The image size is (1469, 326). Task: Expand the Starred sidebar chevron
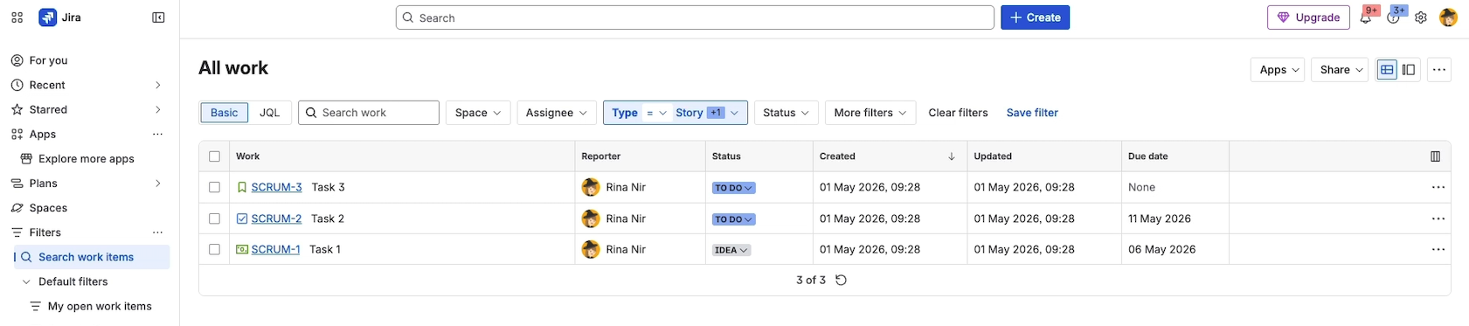point(158,109)
